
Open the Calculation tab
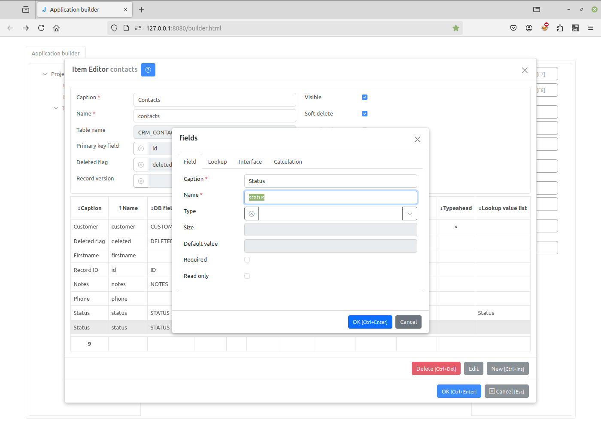click(x=288, y=162)
